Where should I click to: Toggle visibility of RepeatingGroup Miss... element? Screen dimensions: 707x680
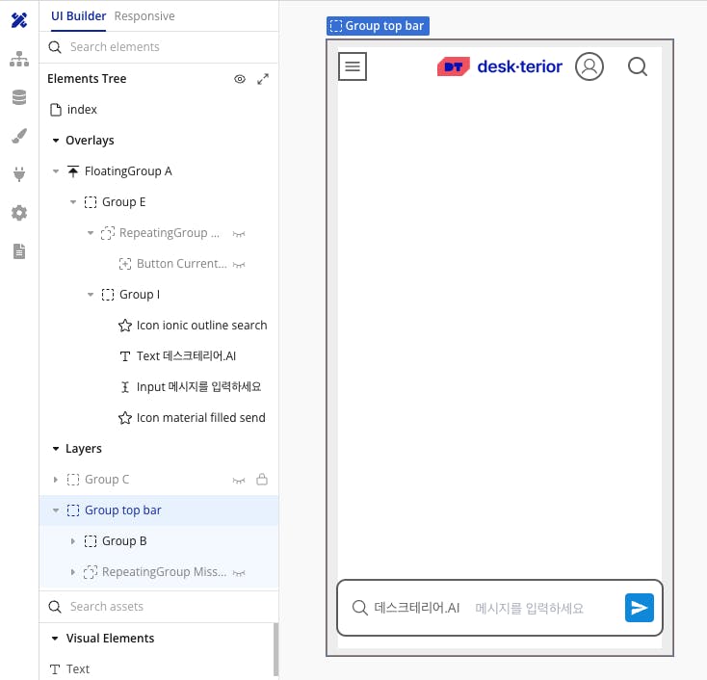239,573
